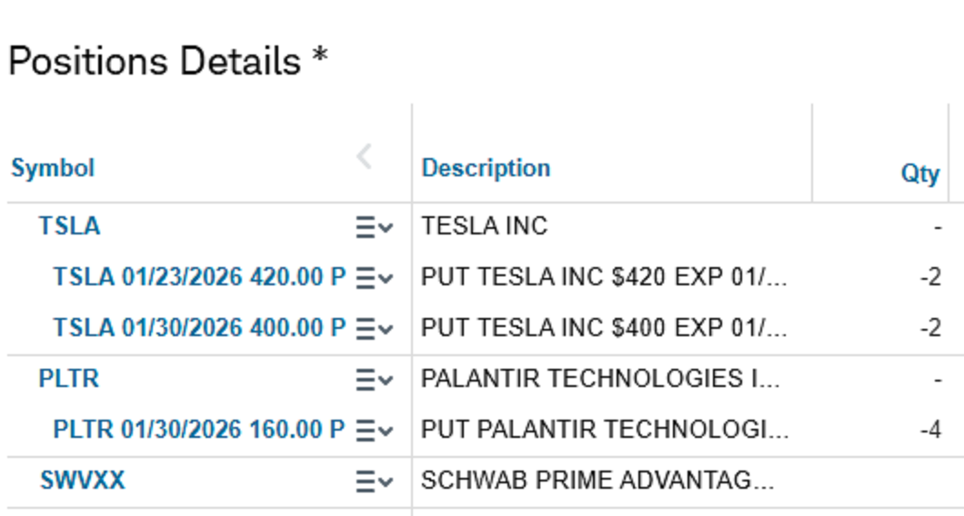Open the actions menu icon for PLTR
964x516 pixels.
coord(374,379)
